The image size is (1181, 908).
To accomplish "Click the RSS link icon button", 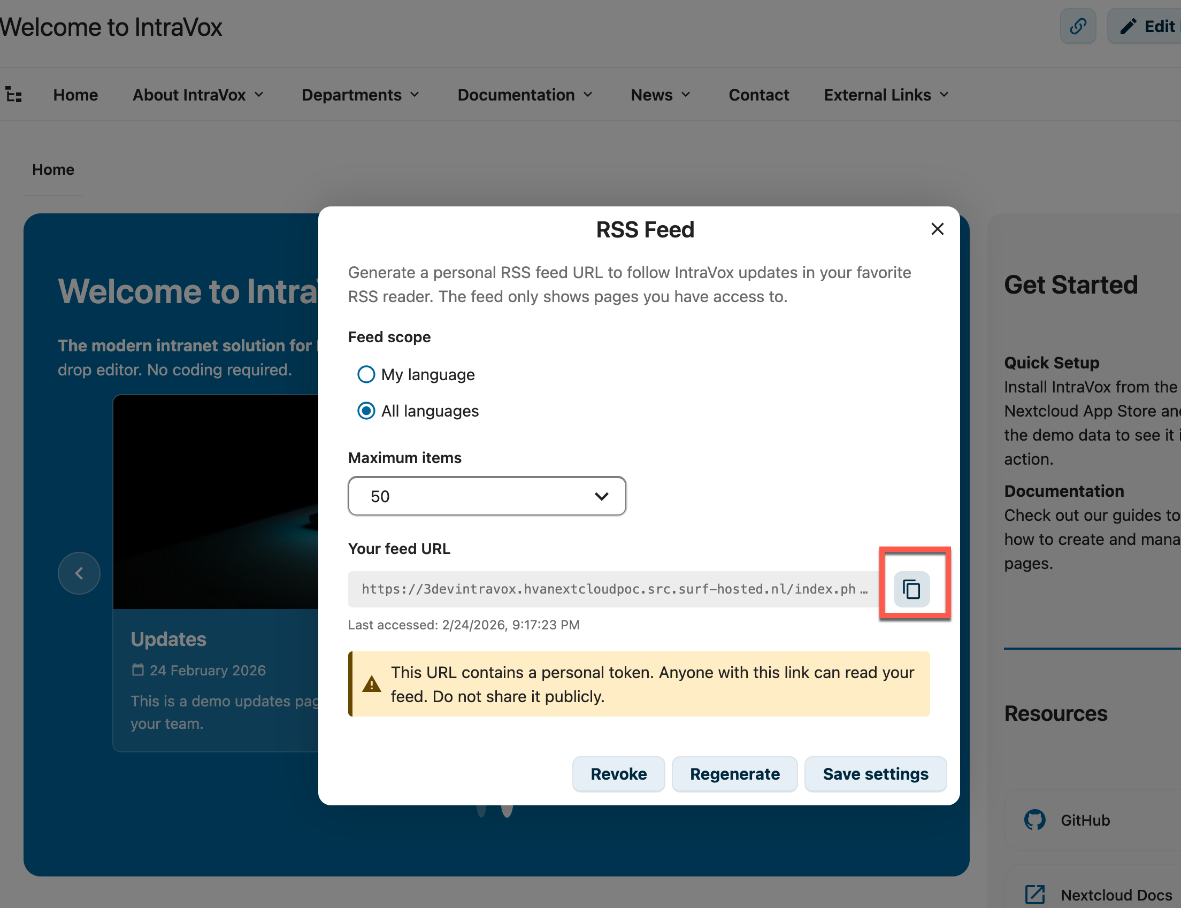I will click(1078, 26).
